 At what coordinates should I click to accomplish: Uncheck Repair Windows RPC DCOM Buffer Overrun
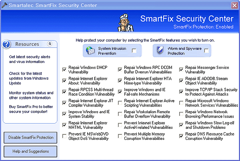coord(120,69)
